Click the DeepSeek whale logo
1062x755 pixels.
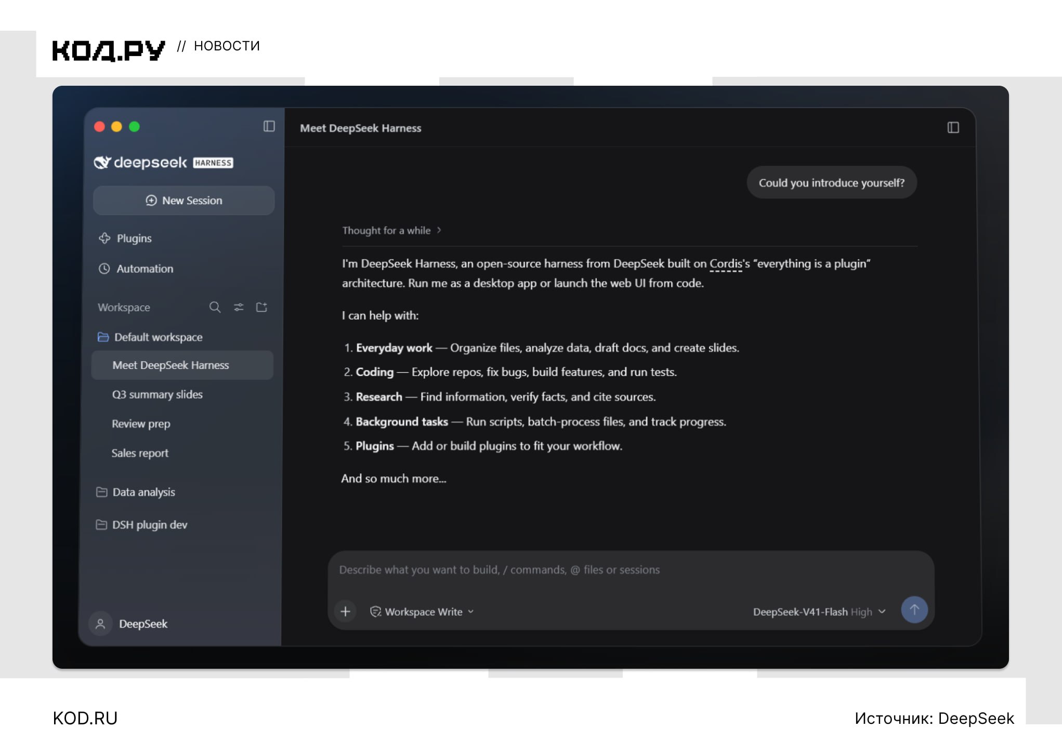click(x=102, y=163)
